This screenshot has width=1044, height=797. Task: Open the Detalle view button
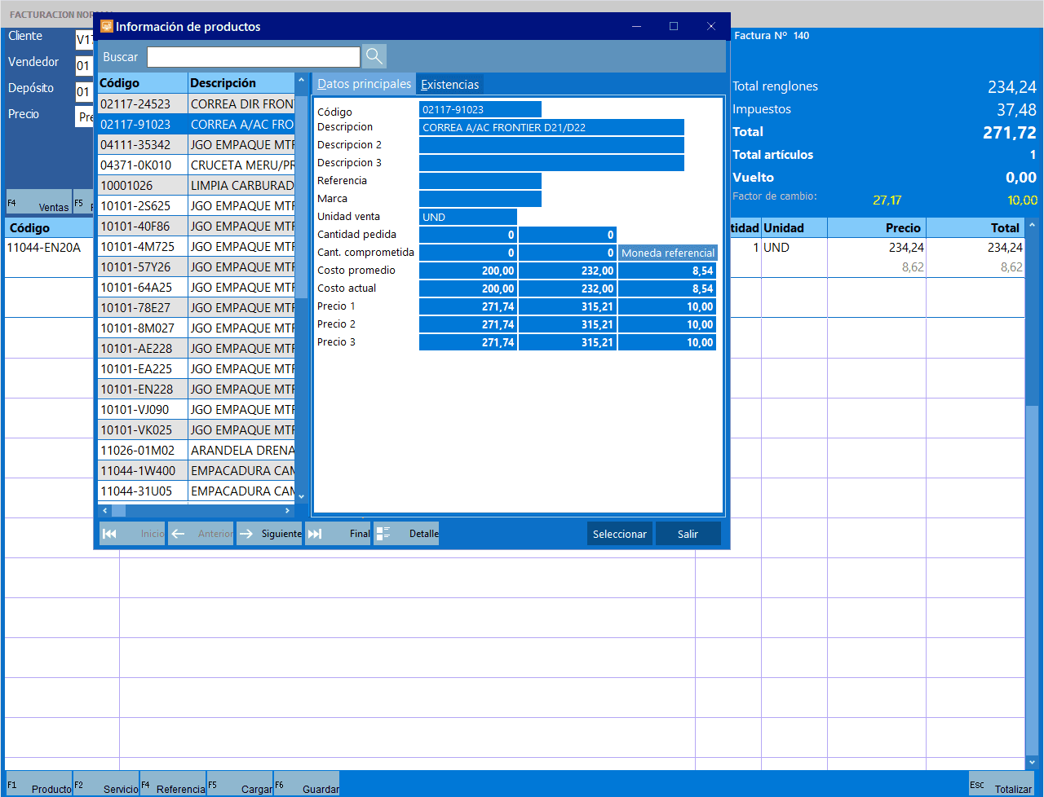[x=406, y=534]
